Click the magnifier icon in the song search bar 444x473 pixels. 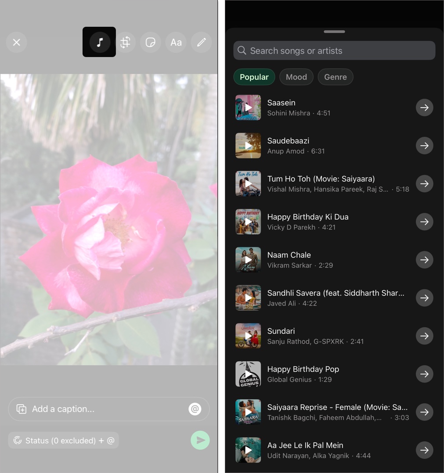[x=242, y=50]
